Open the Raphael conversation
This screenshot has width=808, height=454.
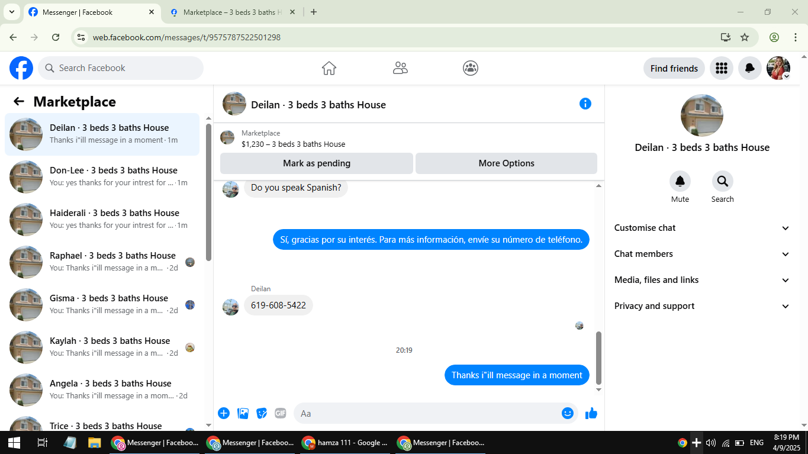[x=102, y=262]
